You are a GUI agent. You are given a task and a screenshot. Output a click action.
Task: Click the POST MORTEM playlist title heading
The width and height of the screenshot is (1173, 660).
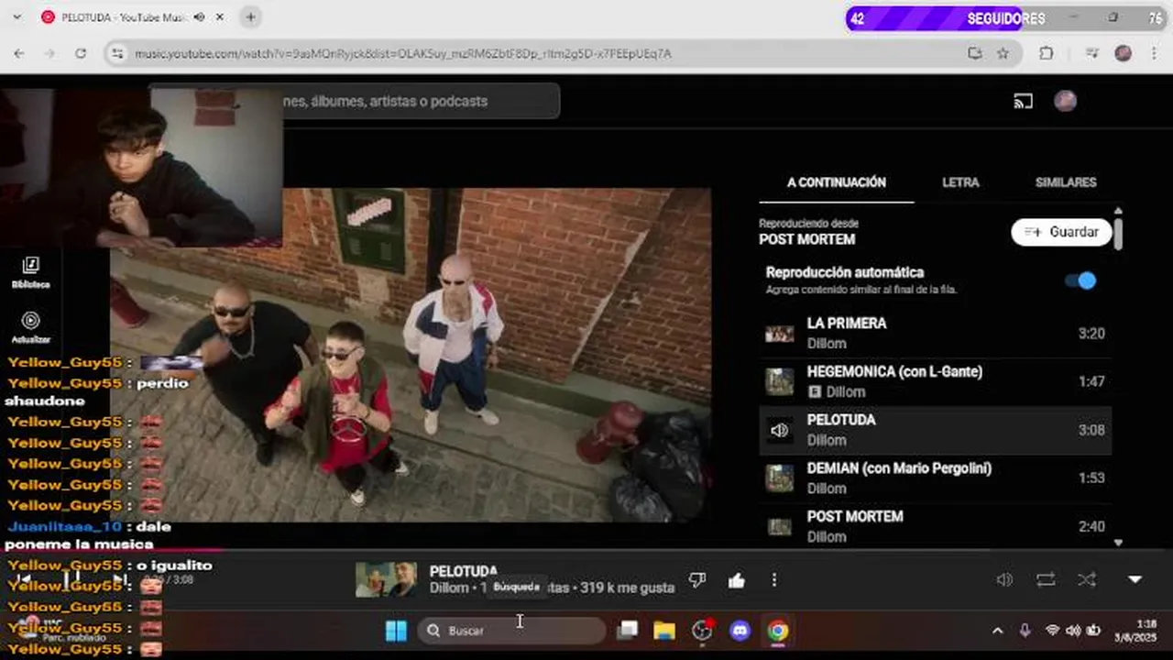[806, 239]
